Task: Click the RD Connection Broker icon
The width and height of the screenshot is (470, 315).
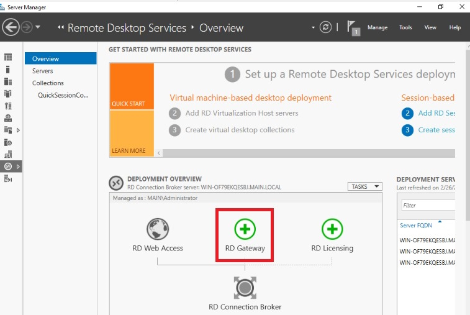Action: click(245, 288)
